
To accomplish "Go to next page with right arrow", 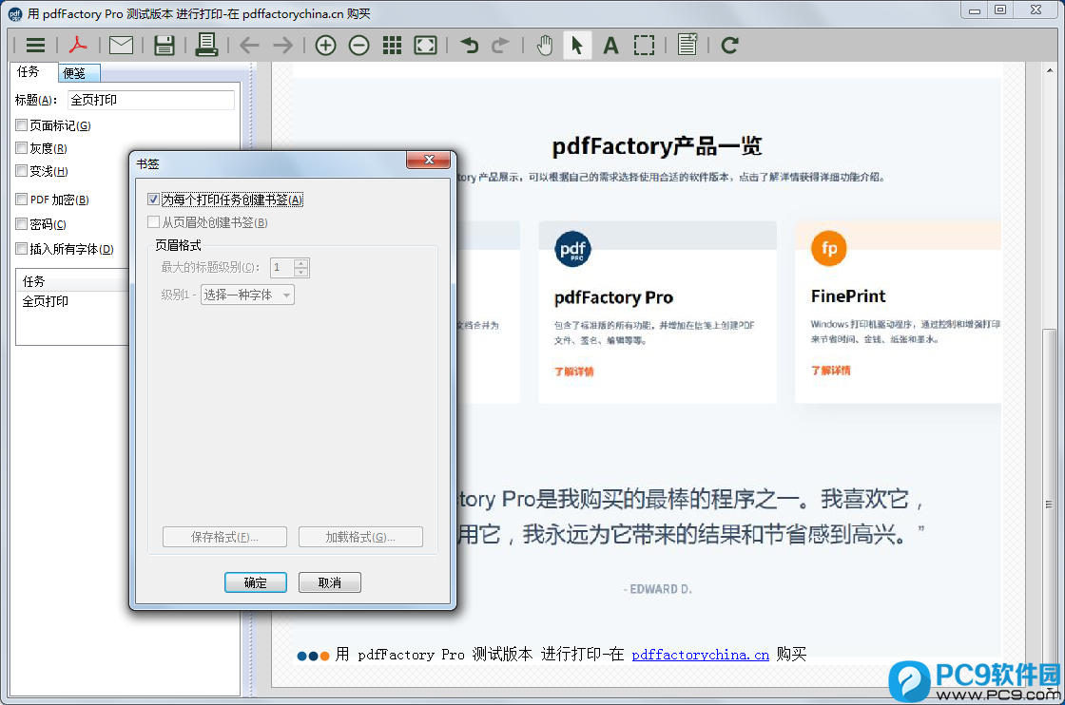I will click(x=282, y=46).
